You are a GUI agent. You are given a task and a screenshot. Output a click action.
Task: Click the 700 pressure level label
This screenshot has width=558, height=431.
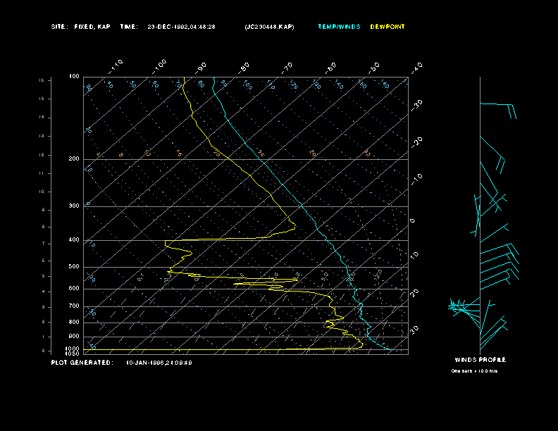[74, 306]
